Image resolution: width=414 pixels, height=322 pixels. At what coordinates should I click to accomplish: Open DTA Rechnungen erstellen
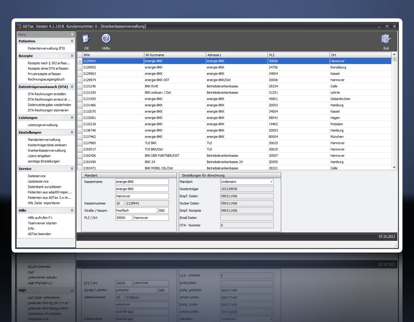point(47,94)
